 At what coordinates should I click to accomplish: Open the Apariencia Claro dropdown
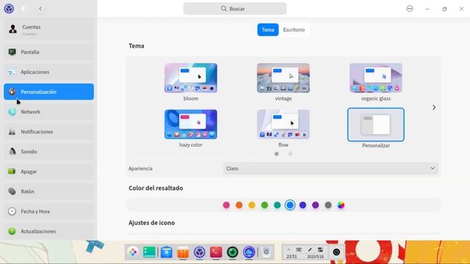click(330, 169)
